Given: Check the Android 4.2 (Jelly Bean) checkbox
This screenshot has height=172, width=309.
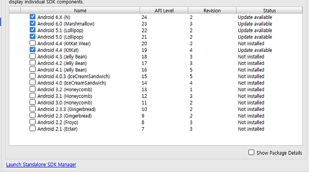Looking at the screenshot, I should pos(33,63).
